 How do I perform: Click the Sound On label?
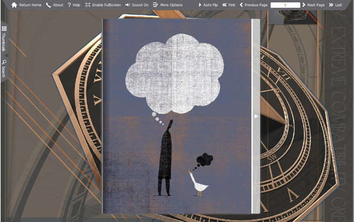pos(140,5)
